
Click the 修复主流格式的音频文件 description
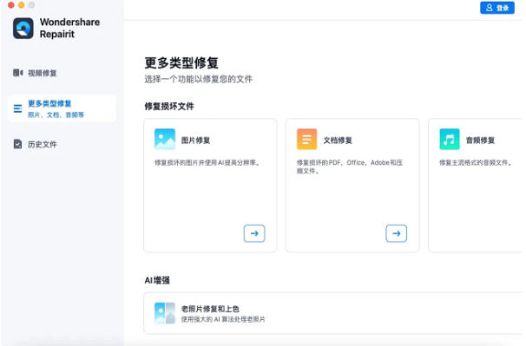point(476,163)
